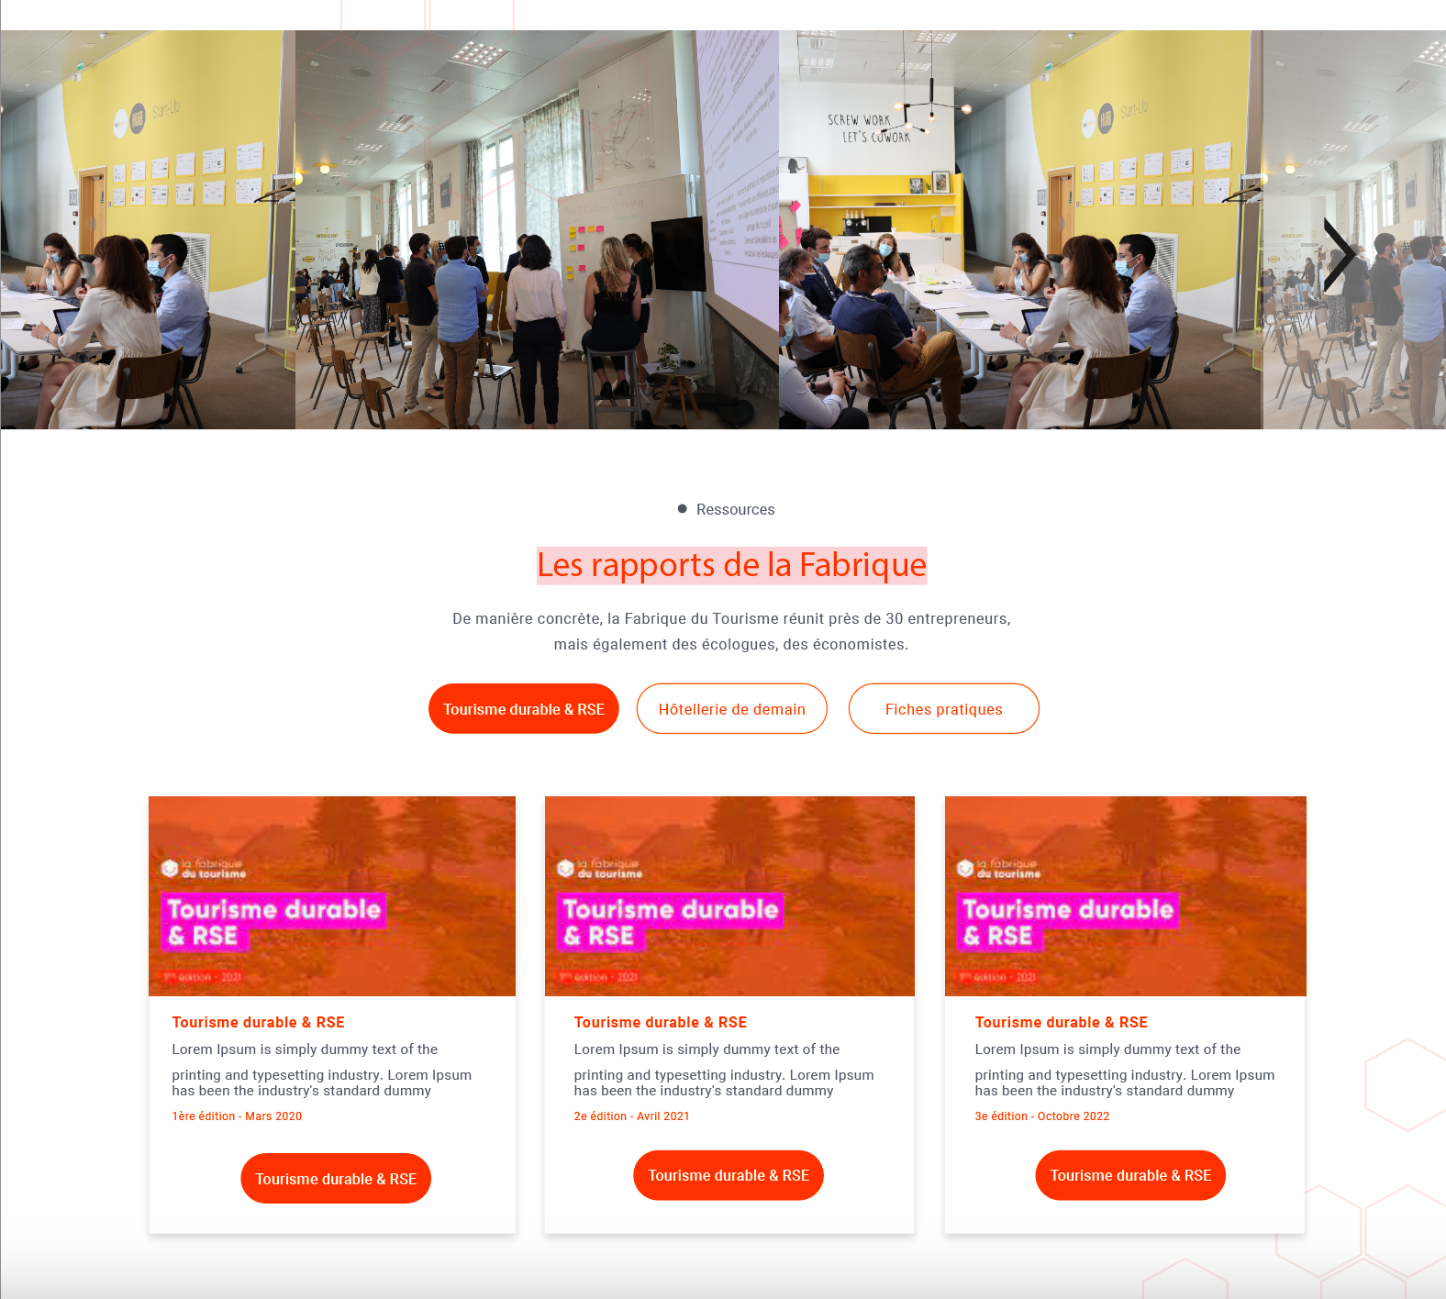Open the 3e édition Octobre 2022 report button
Screen dimensions: 1446x1299
(x=1130, y=1175)
